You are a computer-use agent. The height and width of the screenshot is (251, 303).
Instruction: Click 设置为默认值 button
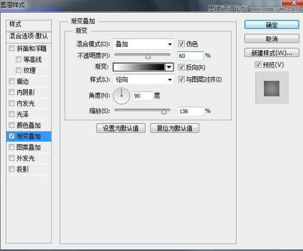click(121, 128)
